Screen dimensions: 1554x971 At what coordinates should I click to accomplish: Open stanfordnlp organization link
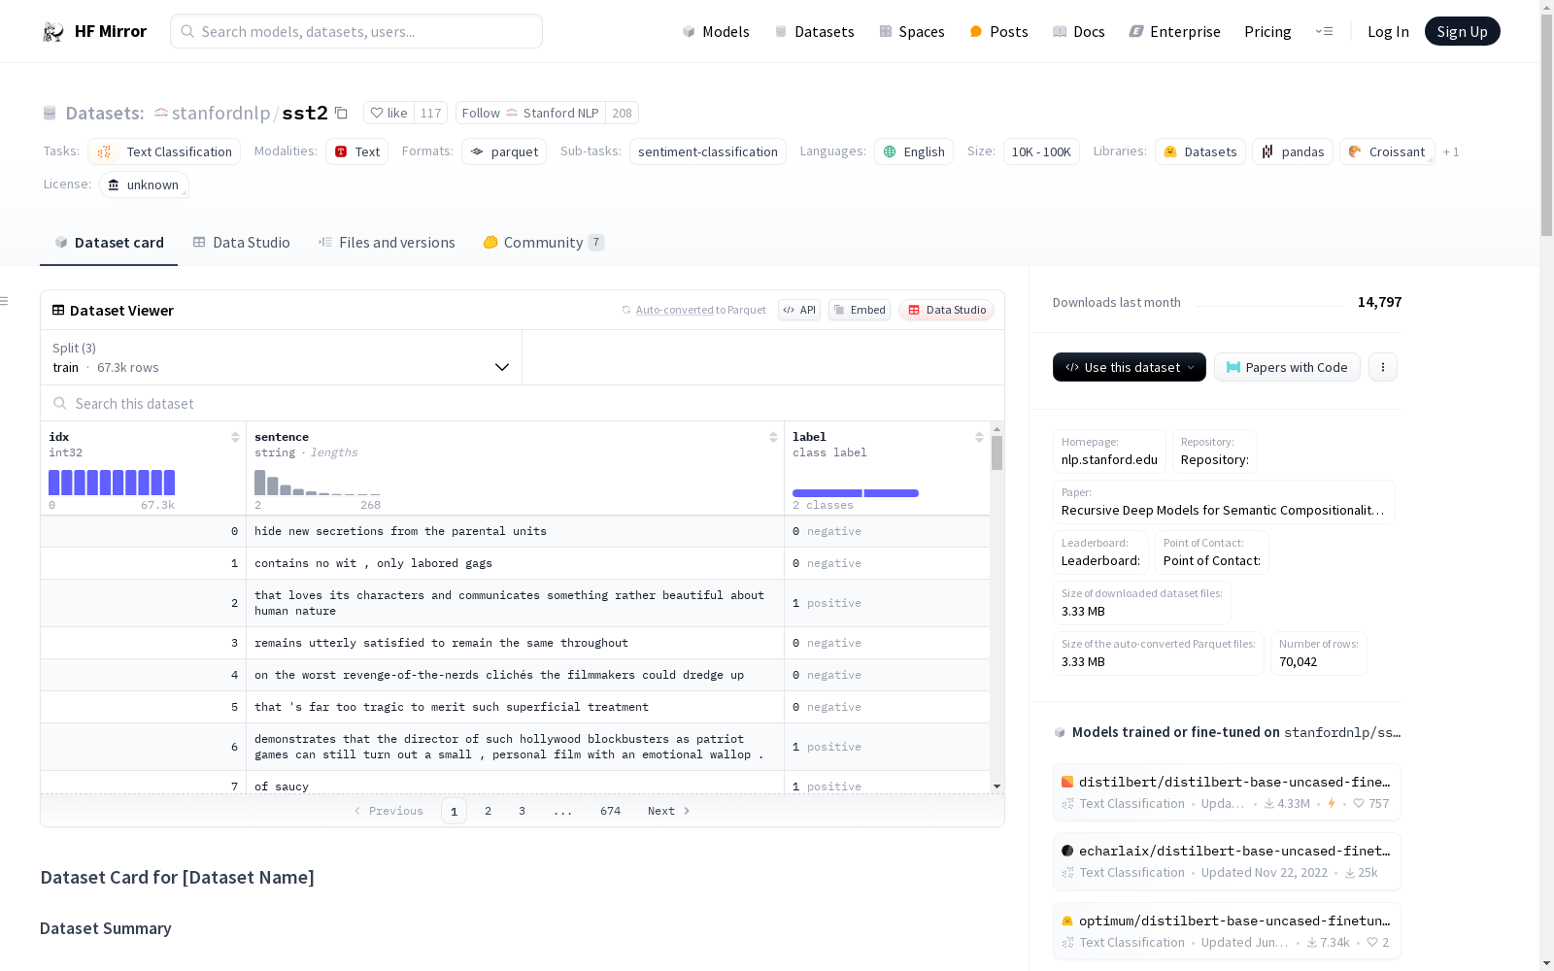point(221,113)
